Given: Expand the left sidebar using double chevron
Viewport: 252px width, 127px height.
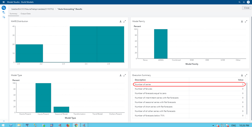Looking at the screenshot, I should click(x=4, y=121).
